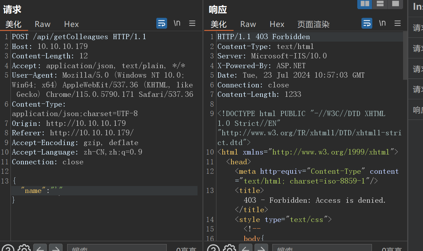Focus the request search field

click(117, 248)
